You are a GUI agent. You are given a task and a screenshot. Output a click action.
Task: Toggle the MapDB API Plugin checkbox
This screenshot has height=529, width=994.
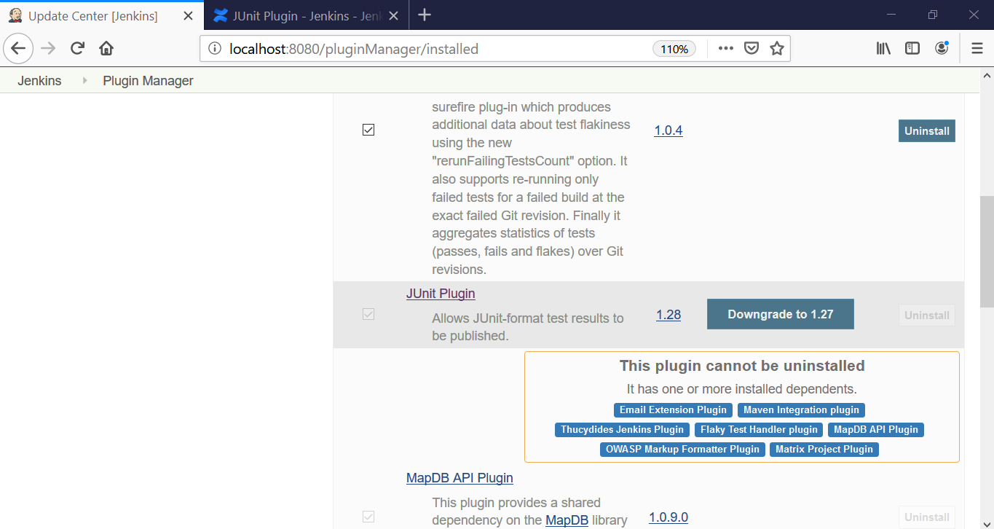[x=368, y=517]
